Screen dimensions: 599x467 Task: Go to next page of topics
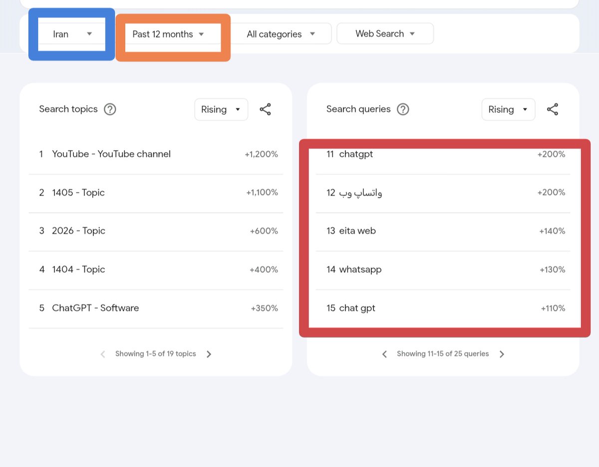(x=209, y=354)
